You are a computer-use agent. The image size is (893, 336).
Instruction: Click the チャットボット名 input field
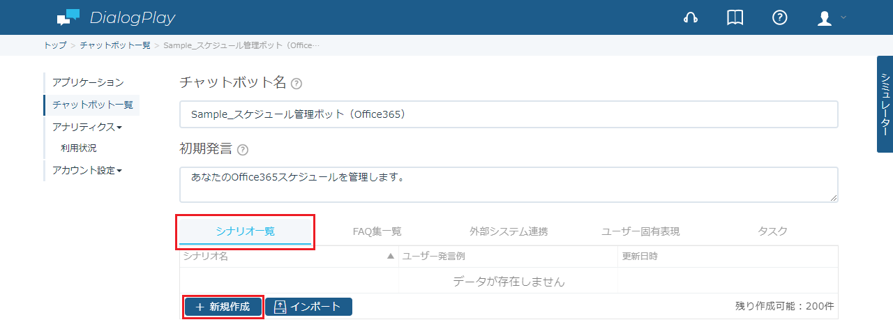[509, 114]
